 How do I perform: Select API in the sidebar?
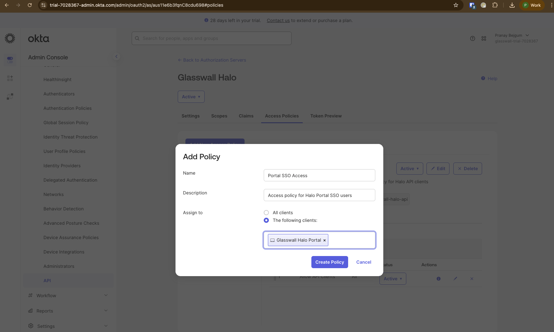click(68, 281)
